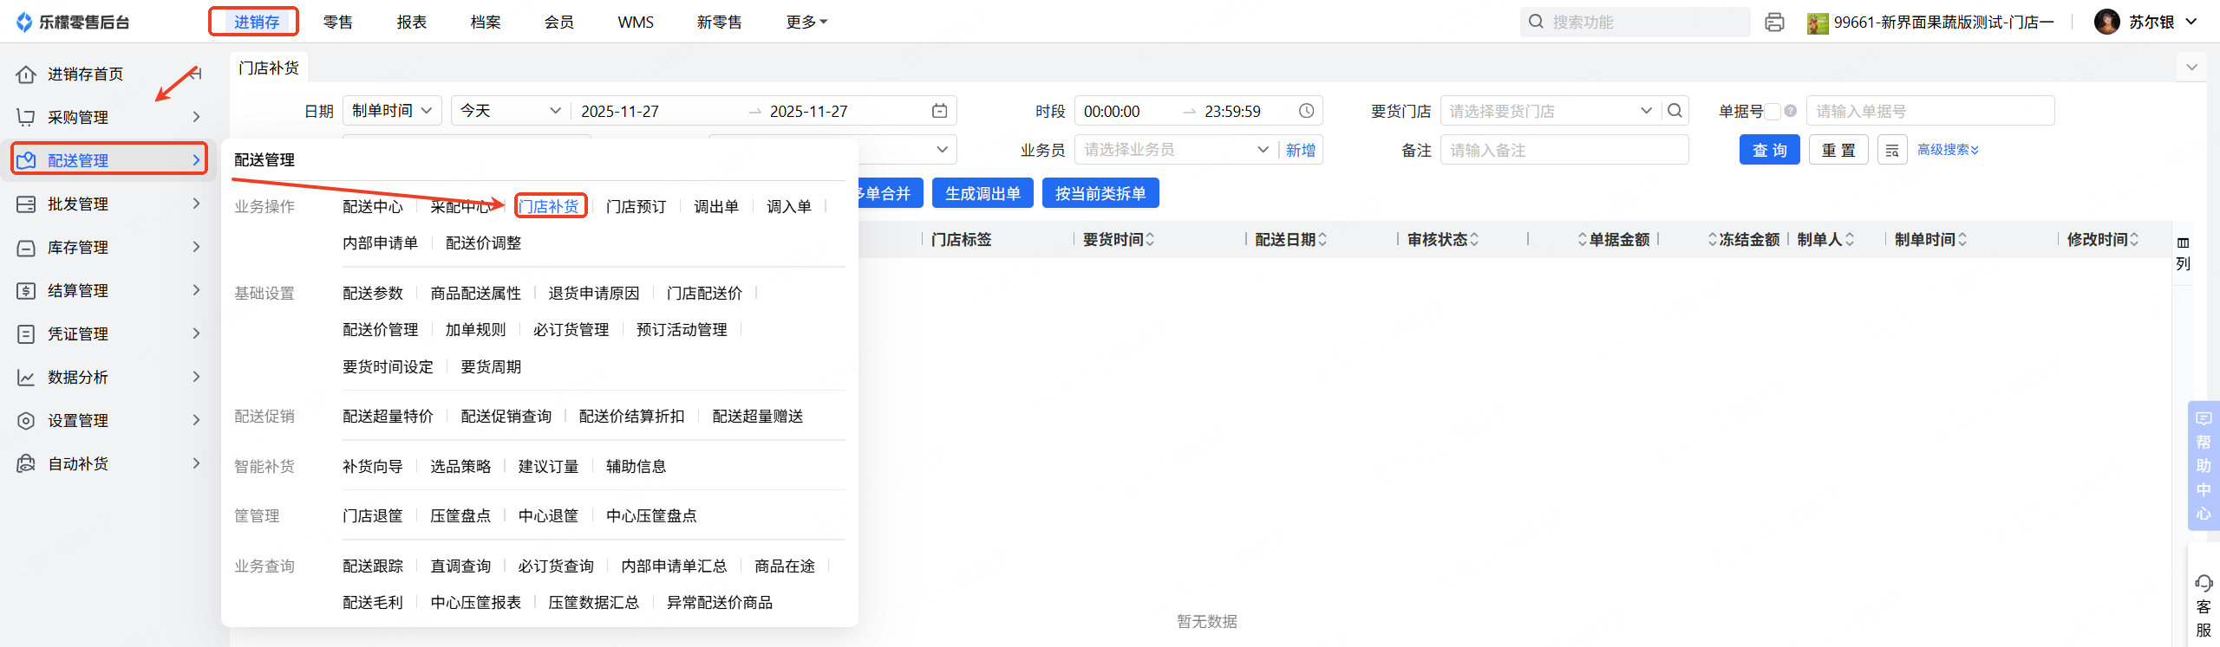The height and width of the screenshot is (647, 2220).
Task: Click the 请输入备注 remark input field
Action: coord(1564,151)
